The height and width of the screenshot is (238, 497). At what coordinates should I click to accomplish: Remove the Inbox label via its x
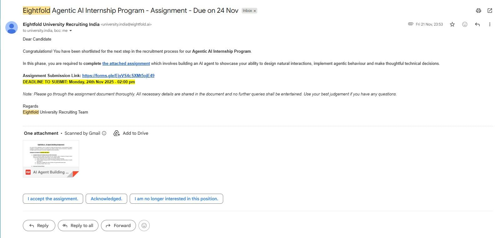click(255, 11)
